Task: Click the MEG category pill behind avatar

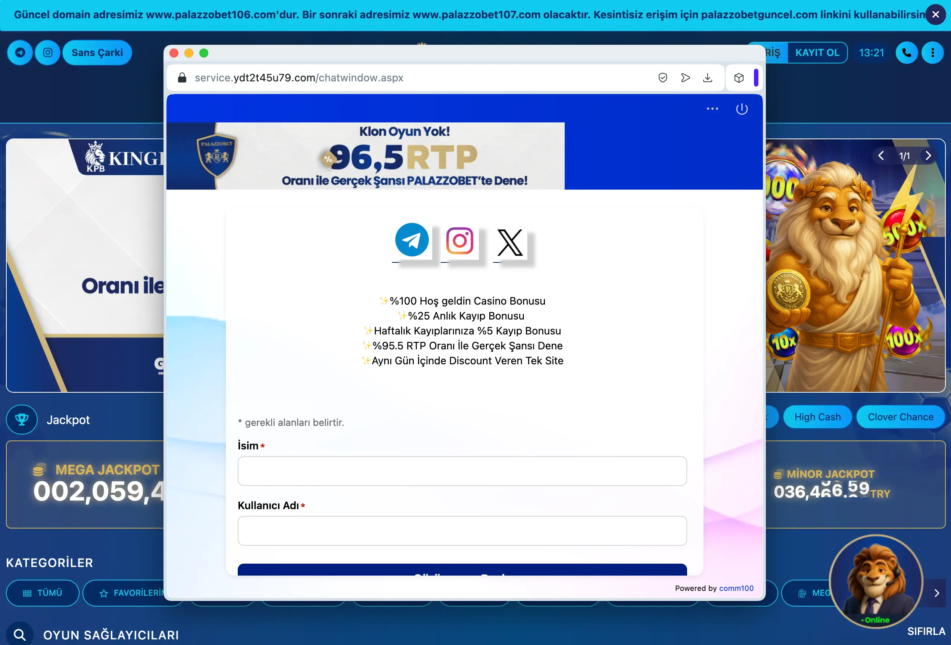Action: coord(808,593)
